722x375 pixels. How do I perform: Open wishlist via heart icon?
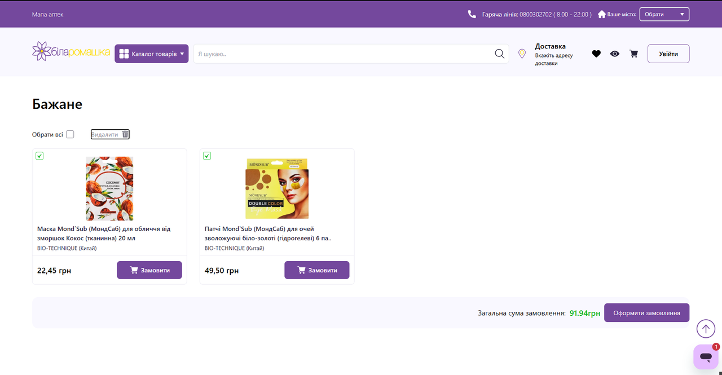[596, 54]
